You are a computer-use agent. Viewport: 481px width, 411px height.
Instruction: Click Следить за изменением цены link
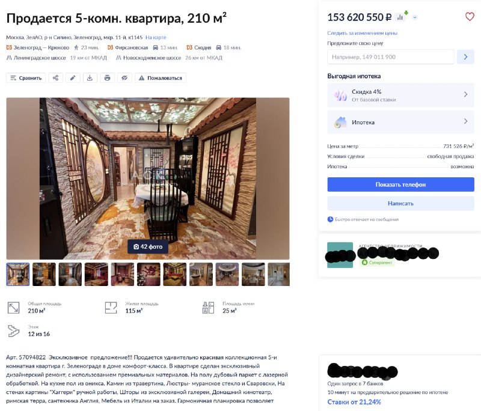click(363, 33)
